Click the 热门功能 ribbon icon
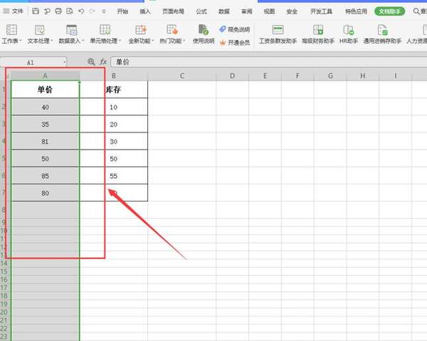427x341 pixels. (x=172, y=30)
